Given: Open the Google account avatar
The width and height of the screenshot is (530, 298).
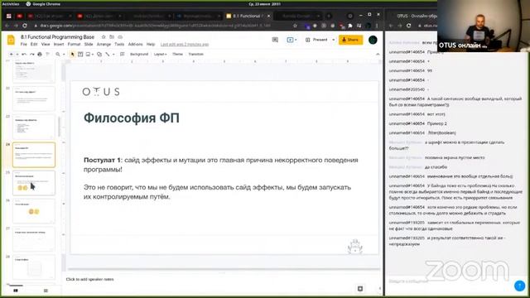Looking at the screenshot, I should pyautogui.click(x=373, y=40).
